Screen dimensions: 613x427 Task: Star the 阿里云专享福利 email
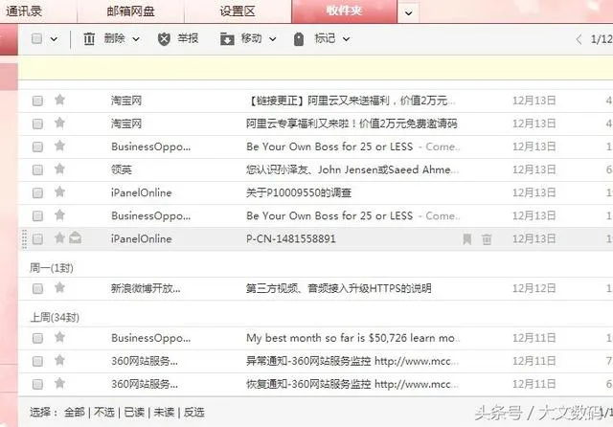click(x=59, y=123)
